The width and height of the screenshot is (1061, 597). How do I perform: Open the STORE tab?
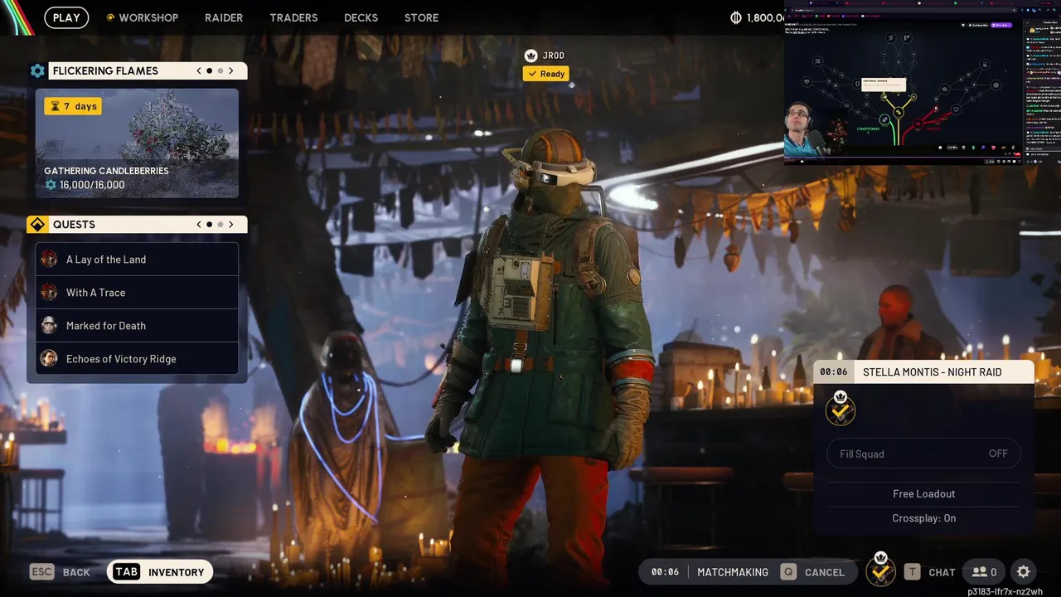click(421, 17)
